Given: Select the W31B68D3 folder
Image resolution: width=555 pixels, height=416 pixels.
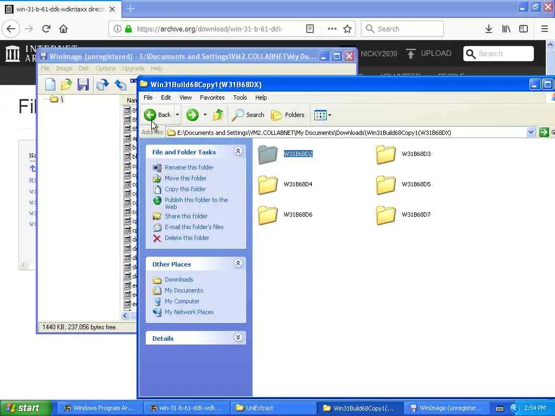Looking at the screenshot, I should tap(403, 154).
